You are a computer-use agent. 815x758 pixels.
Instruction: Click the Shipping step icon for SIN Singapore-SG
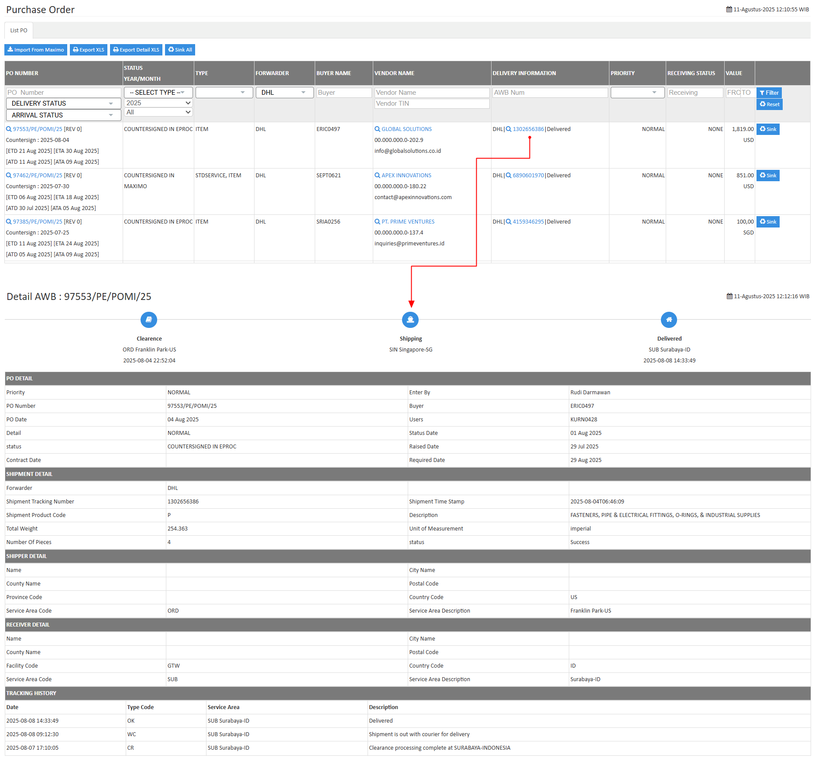click(410, 320)
